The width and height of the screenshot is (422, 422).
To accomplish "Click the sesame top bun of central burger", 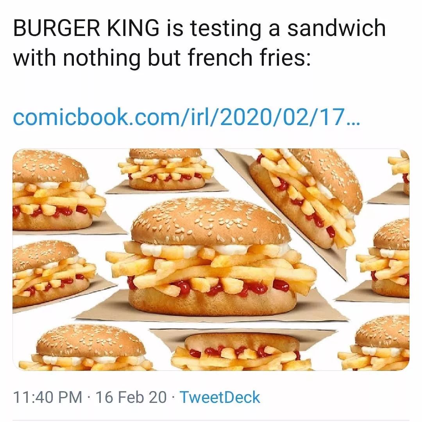I will [x=211, y=221].
